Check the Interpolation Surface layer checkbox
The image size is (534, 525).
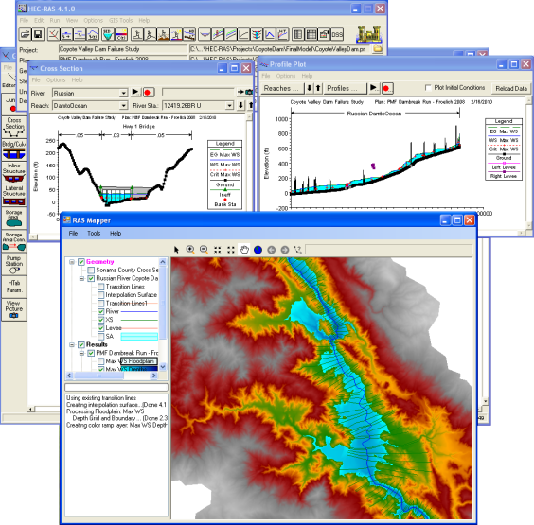pos(100,295)
